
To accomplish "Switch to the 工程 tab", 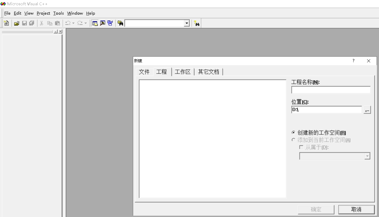I will click(162, 72).
